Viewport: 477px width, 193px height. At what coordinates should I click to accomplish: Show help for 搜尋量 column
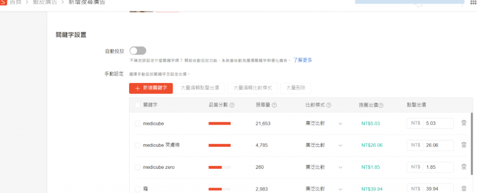pyautogui.click(x=274, y=105)
